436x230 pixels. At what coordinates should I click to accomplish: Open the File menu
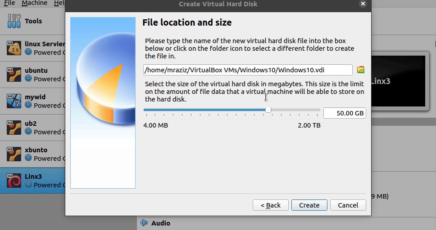click(9, 3)
